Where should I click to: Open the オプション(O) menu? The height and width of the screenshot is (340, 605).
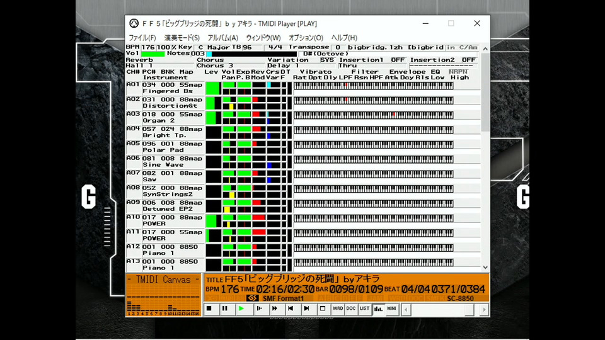pyautogui.click(x=306, y=38)
